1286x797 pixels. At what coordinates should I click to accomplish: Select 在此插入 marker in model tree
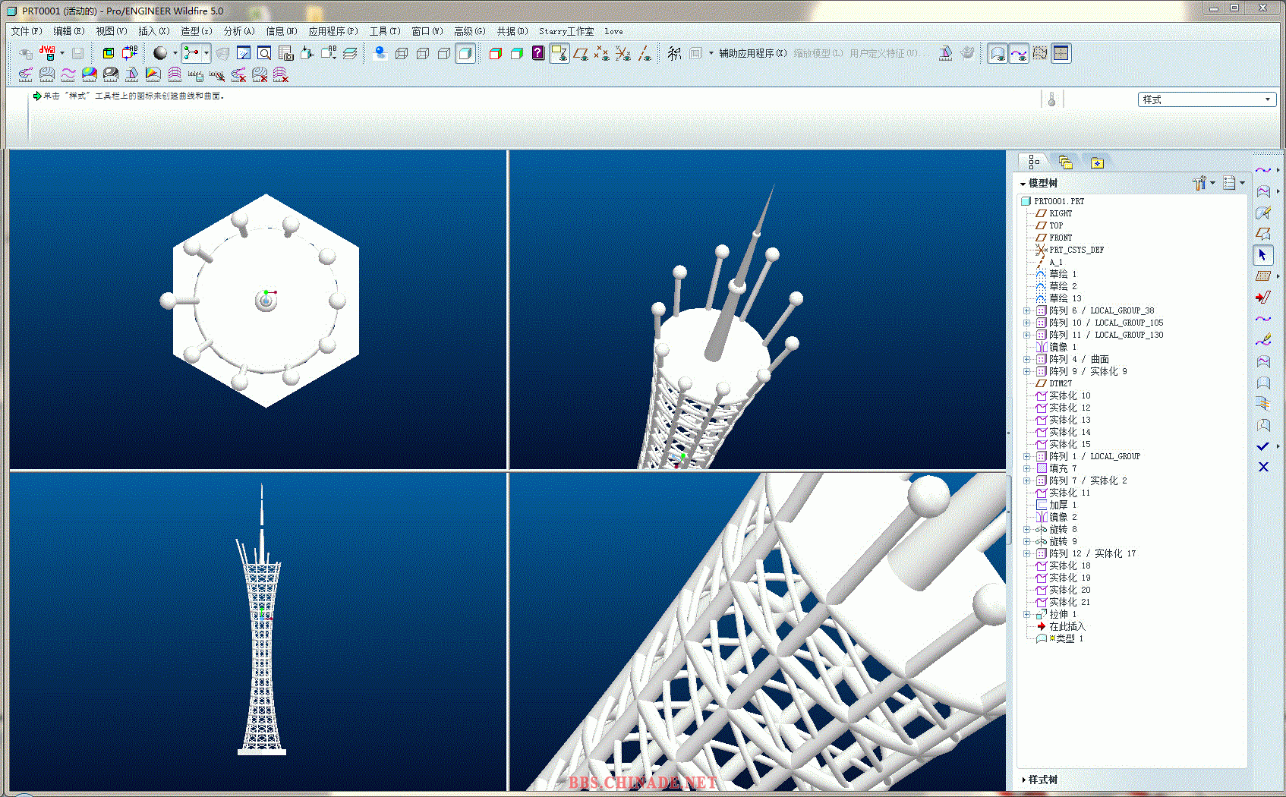click(1061, 626)
